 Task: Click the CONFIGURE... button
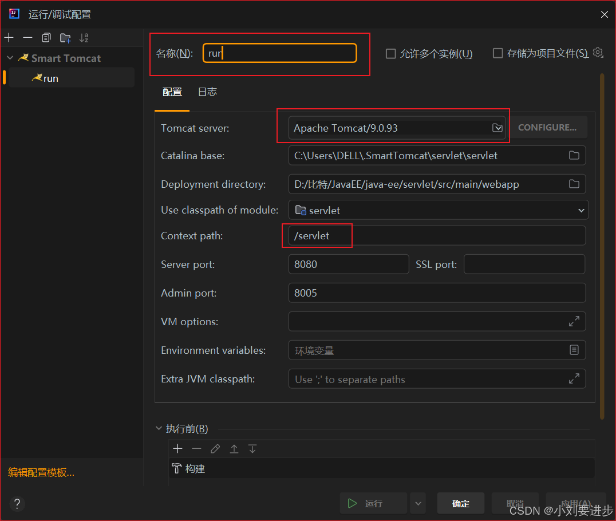tap(547, 127)
